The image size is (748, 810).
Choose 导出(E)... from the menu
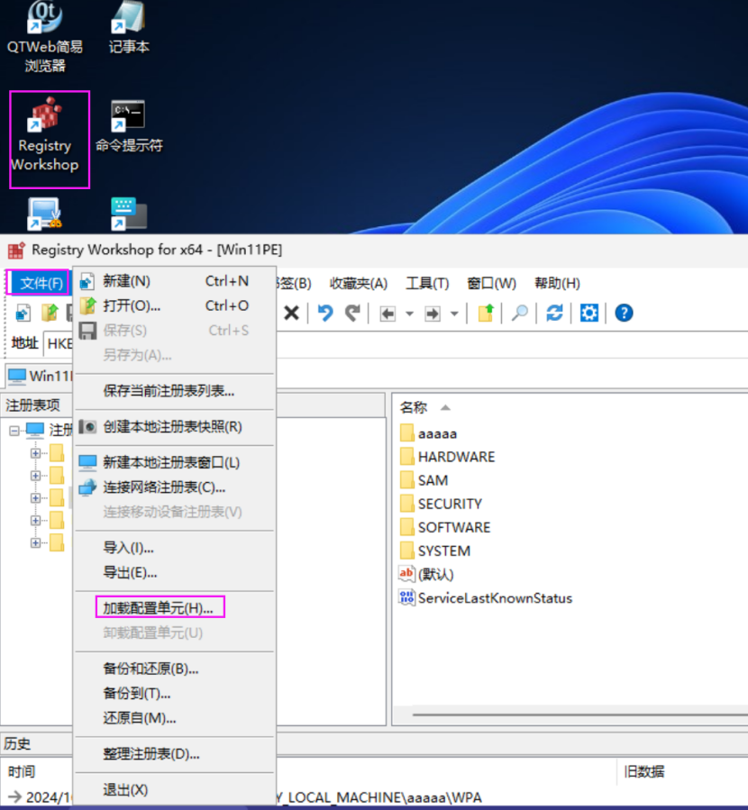click(175, 572)
